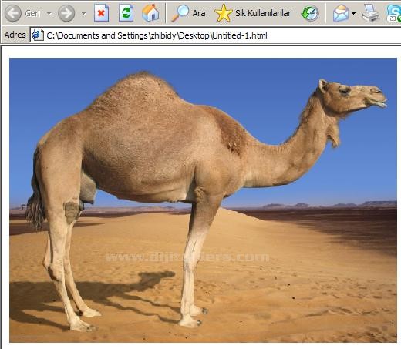Focus the address field showing Untitled-1.html
Screen dimensions: 401x349
tap(215, 35)
